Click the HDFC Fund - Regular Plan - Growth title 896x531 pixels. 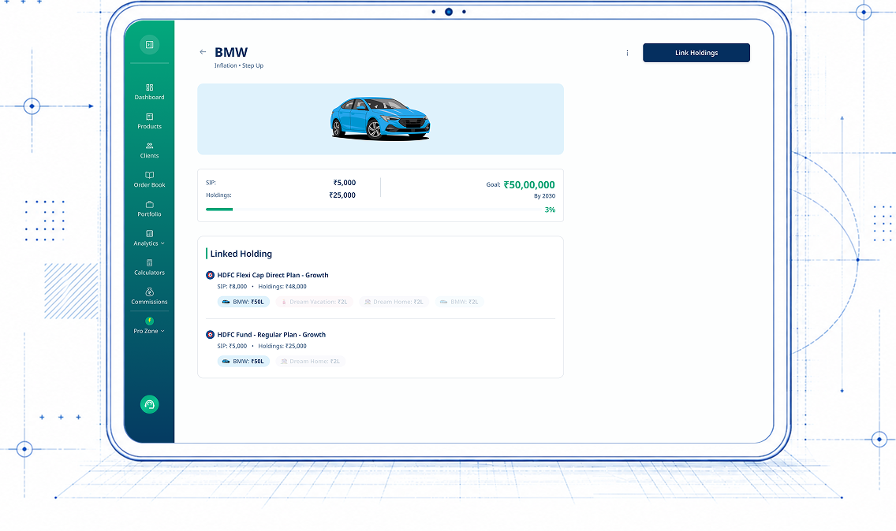click(271, 335)
